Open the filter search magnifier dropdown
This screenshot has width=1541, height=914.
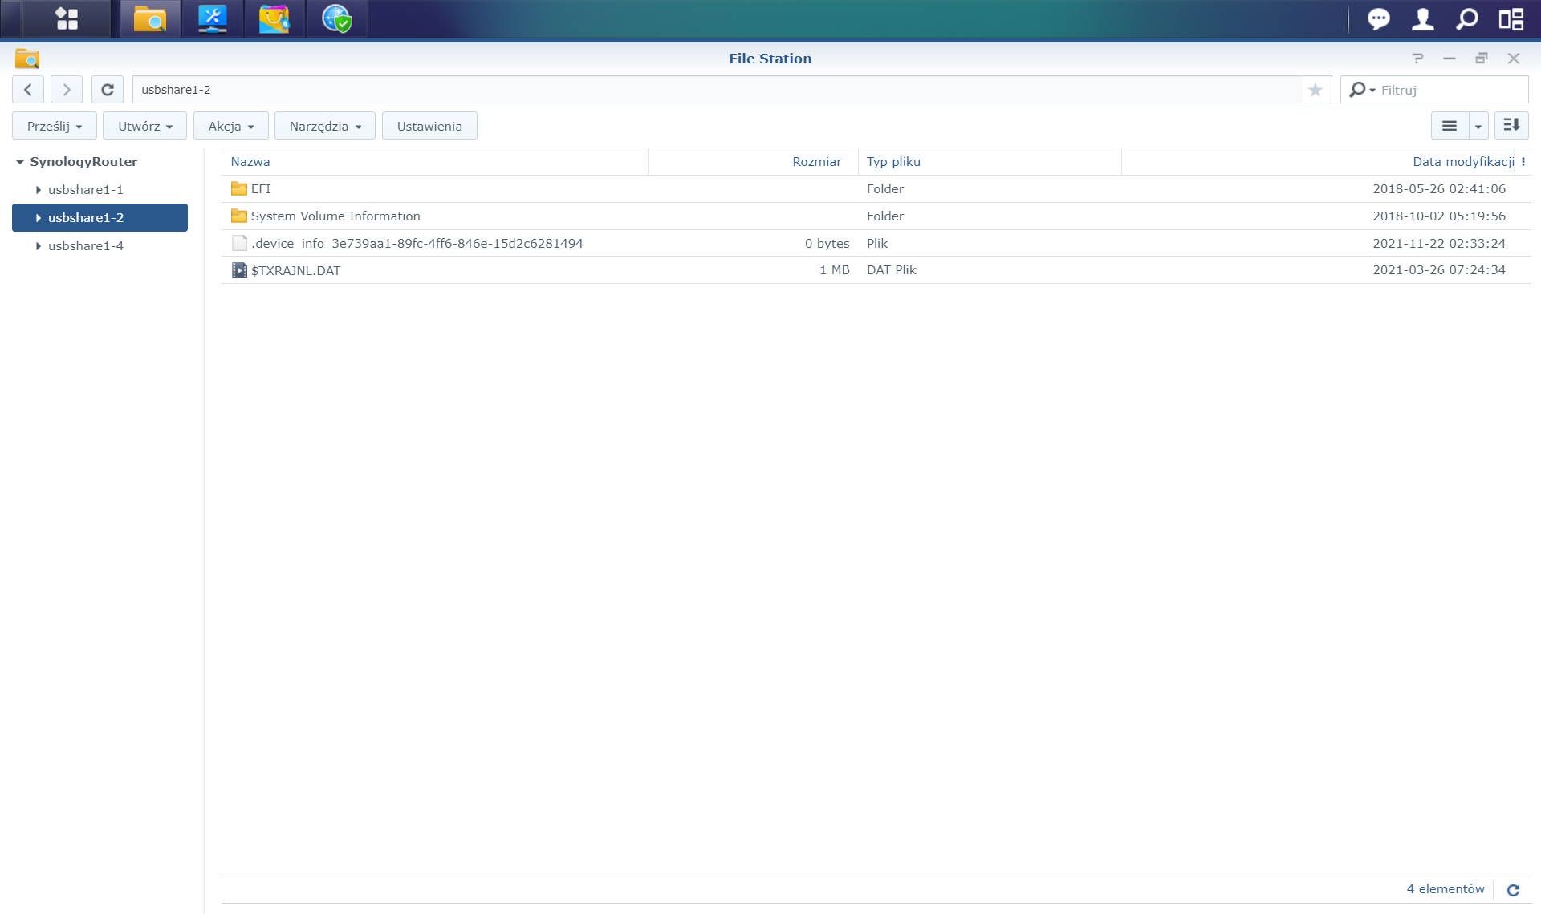point(1362,90)
